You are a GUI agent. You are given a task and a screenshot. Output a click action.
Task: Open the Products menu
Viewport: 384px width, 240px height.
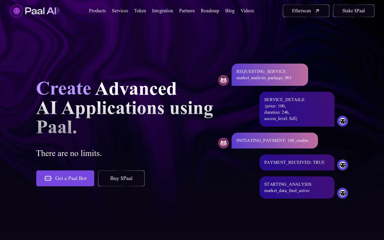[x=97, y=11]
